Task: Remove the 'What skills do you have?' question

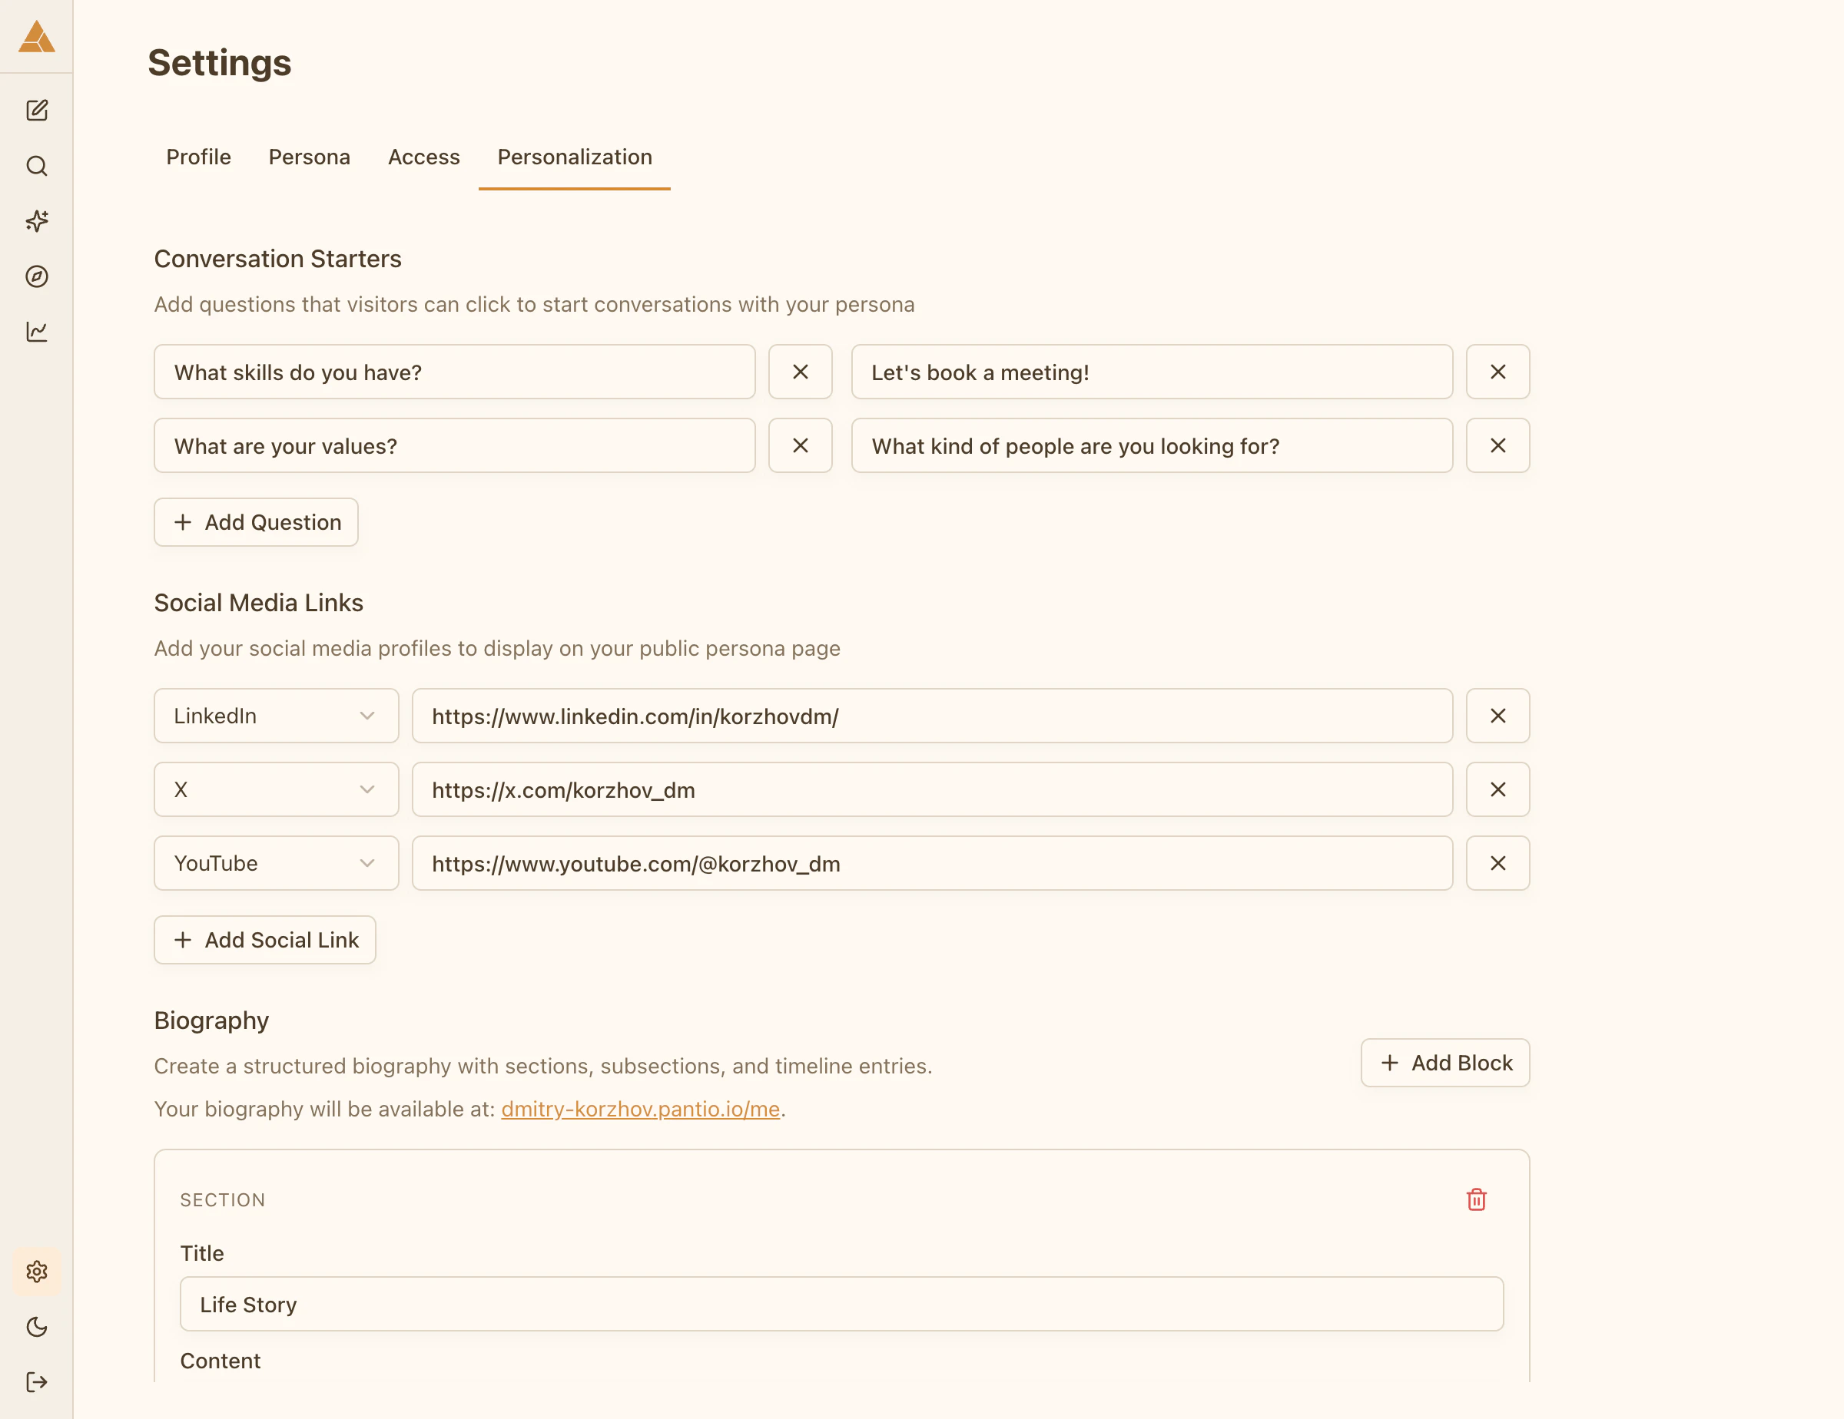Action: click(x=800, y=372)
